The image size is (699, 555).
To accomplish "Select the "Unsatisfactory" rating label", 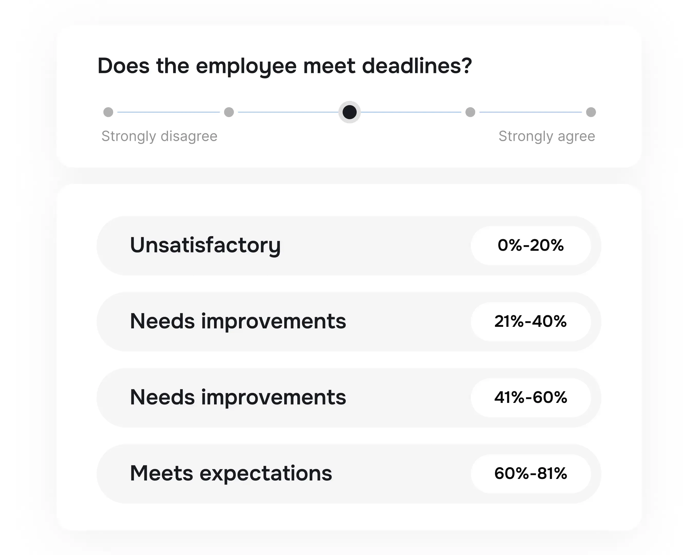I will pyautogui.click(x=205, y=245).
